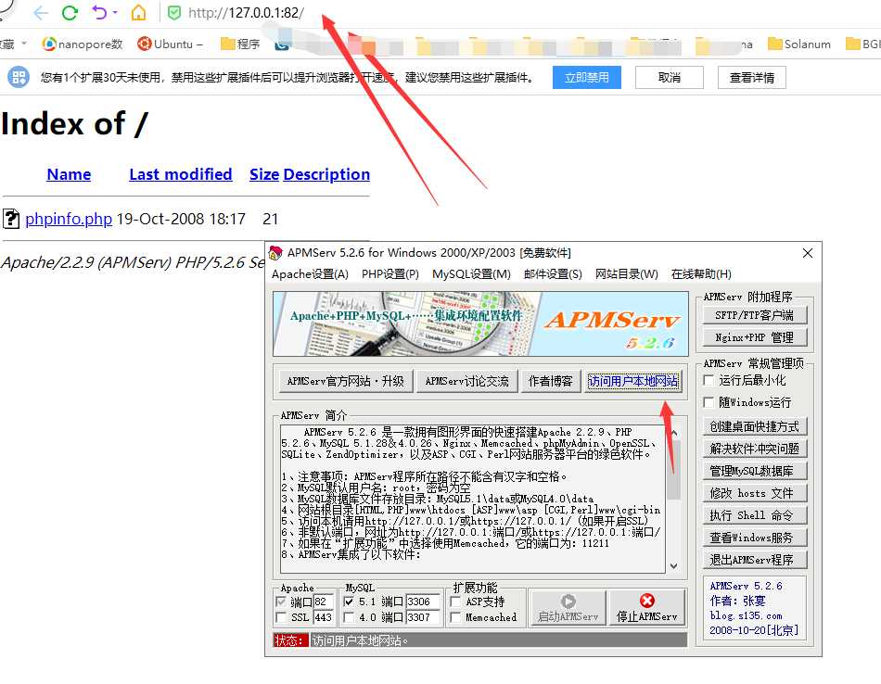
Task: Toggle MySQL 5.1 checkbox
Action: click(349, 602)
